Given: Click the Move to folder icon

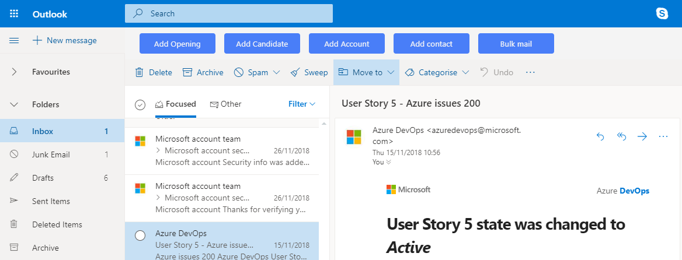Looking at the screenshot, I should 343,72.
